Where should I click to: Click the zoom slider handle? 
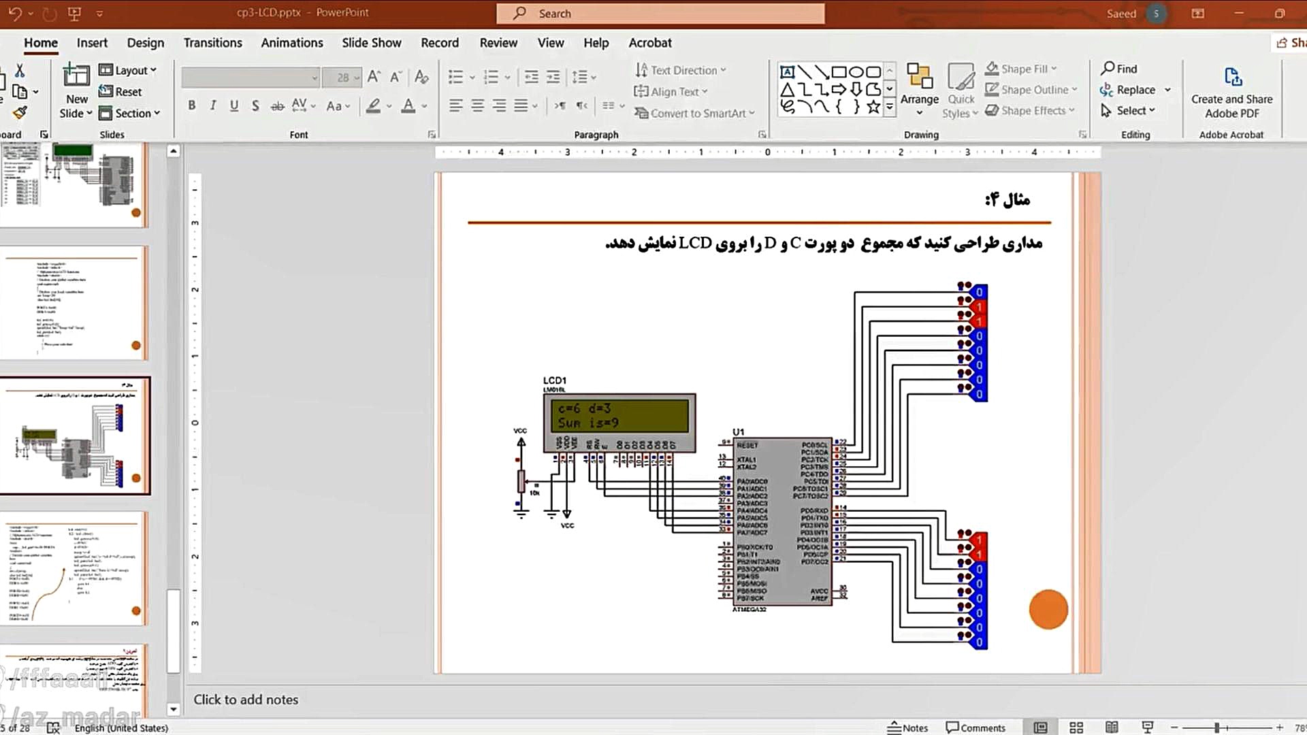(x=1217, y=728)
